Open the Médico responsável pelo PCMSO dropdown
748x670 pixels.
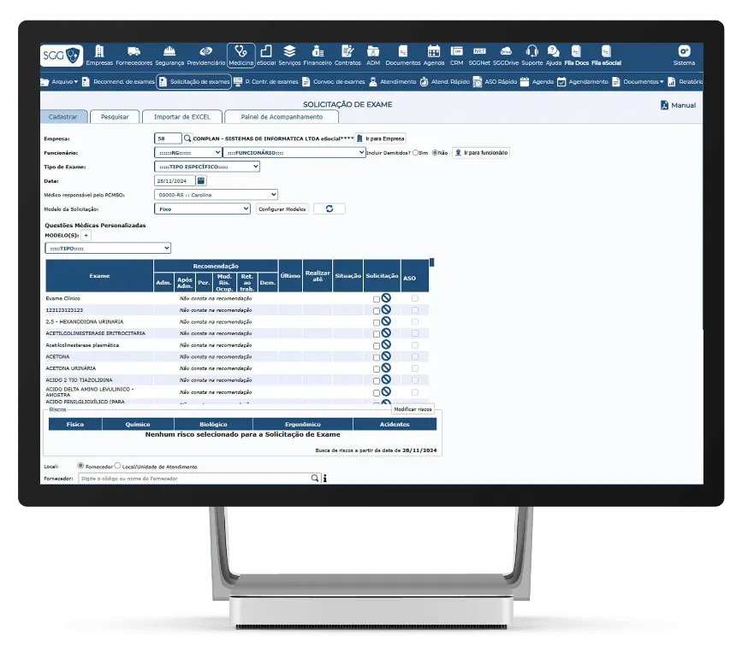pos(216,195)
